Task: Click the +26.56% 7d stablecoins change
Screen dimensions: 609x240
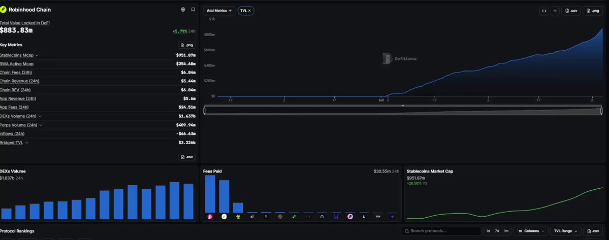Action: 417,183
